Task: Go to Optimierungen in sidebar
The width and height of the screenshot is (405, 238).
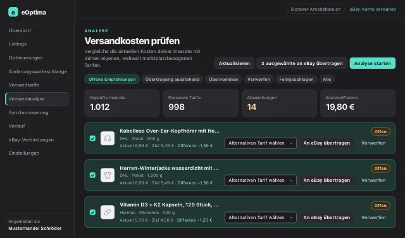Action: point(25,57)
